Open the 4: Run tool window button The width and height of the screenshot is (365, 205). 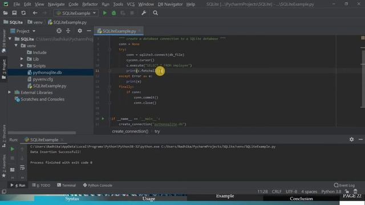pos(18,185)
